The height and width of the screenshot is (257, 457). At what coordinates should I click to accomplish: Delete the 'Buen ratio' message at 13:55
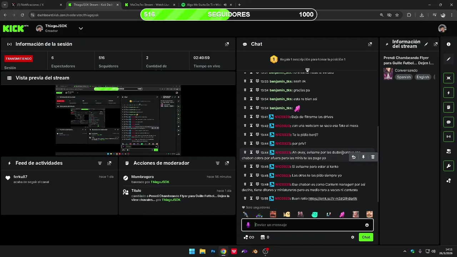point(245,198)
